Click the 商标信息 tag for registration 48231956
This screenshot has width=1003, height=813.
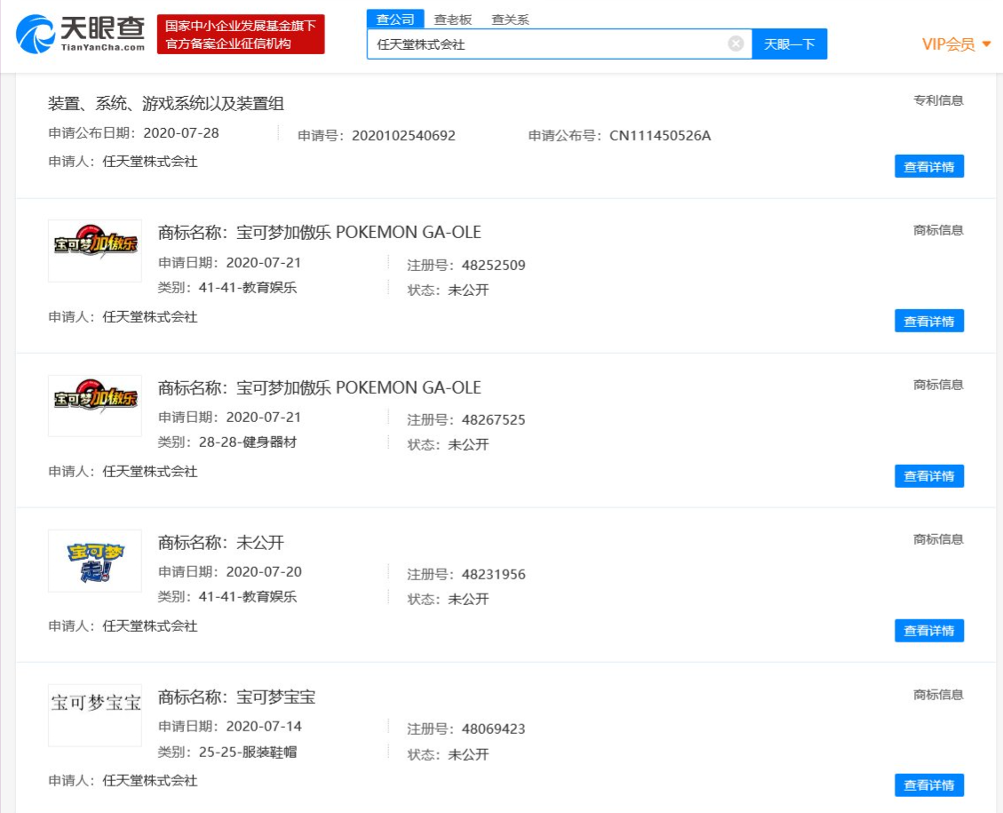938,540
